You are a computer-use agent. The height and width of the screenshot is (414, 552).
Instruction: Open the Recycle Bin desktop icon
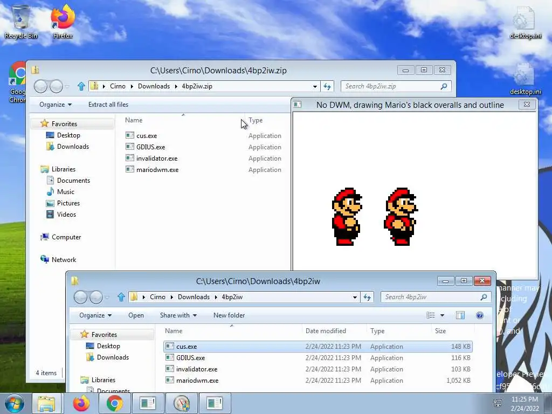[x=21, y=21]
